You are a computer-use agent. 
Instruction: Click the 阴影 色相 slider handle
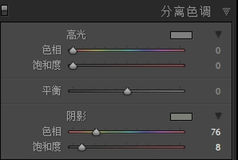tap(96, 132)
